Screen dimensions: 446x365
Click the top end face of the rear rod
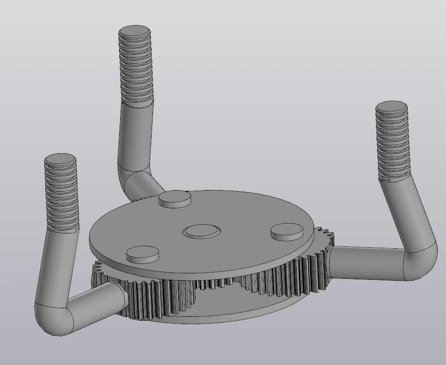point(134,32)
